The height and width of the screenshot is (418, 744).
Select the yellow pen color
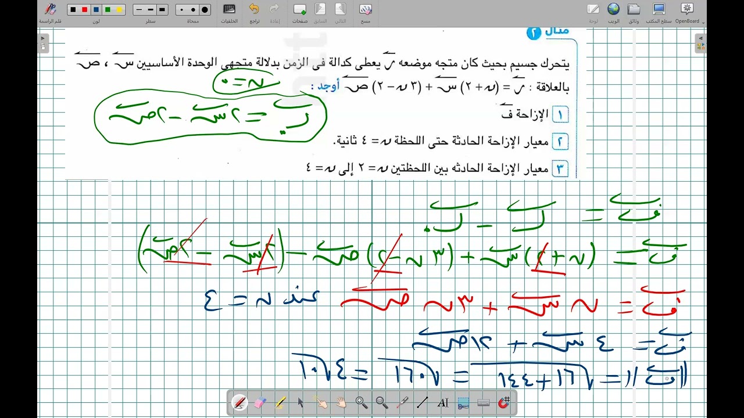119,10
